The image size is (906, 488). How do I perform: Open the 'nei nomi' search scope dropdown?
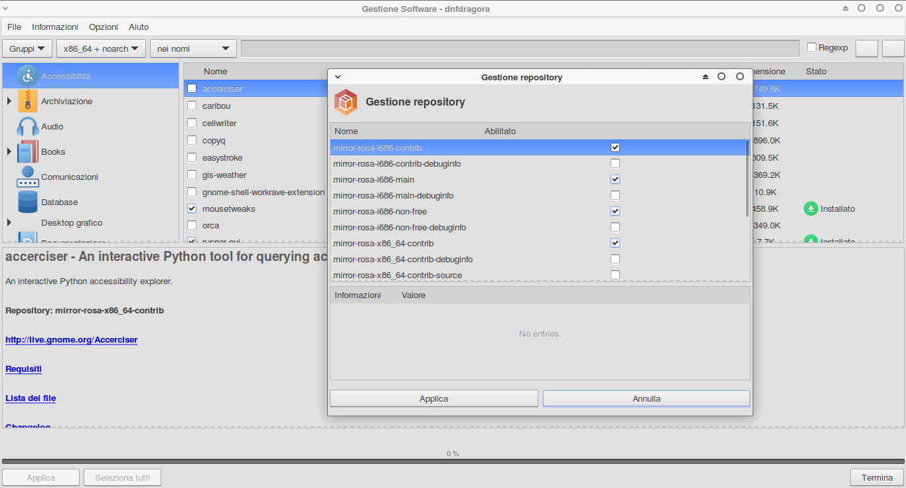point(193,48)
